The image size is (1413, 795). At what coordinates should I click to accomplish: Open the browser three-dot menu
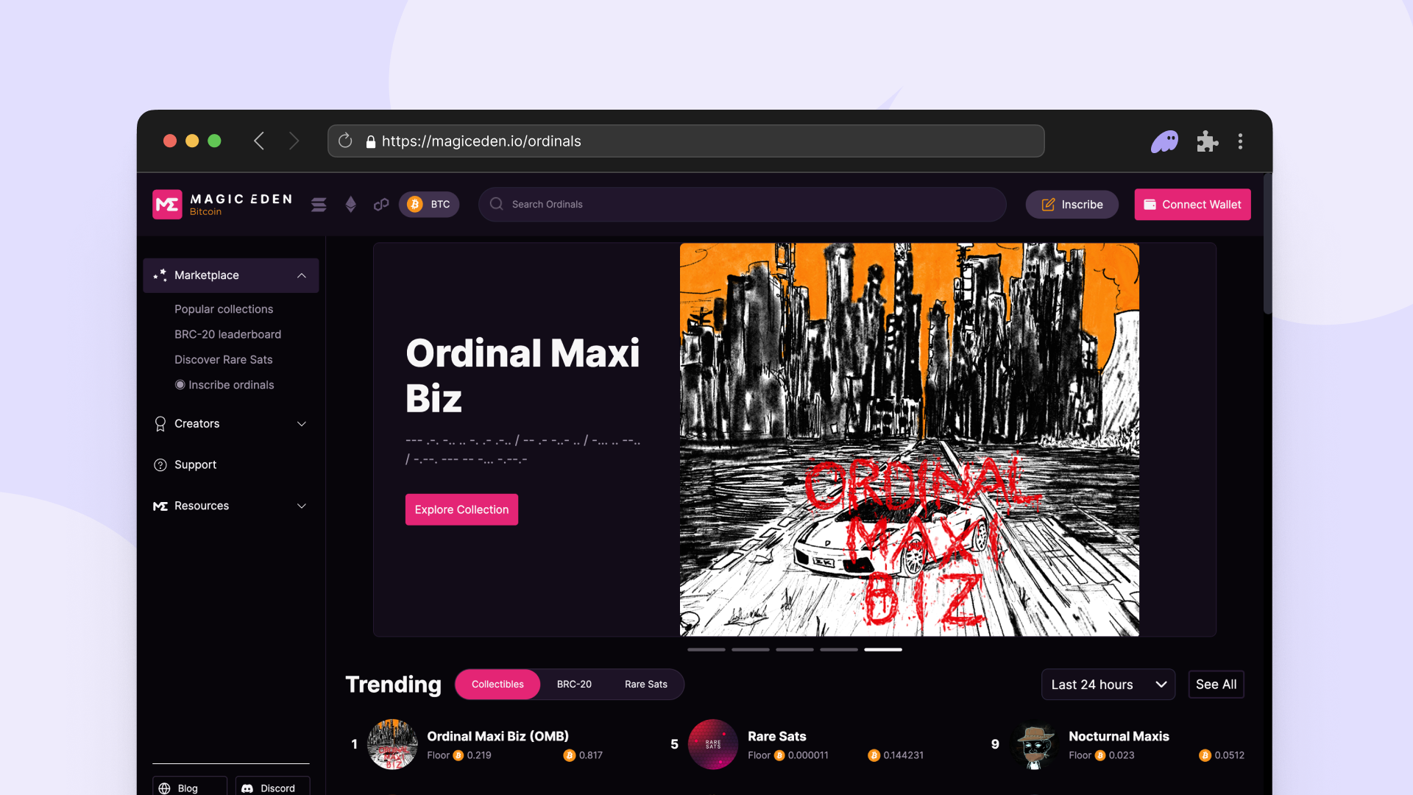point(1240,141)
